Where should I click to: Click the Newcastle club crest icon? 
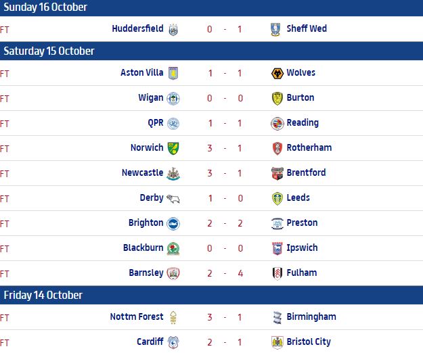pos(173,173)
